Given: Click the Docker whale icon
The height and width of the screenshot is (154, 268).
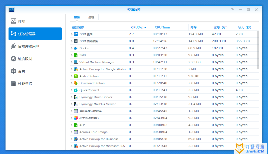Looking at the screenshot, I should (x=76, y=48).
